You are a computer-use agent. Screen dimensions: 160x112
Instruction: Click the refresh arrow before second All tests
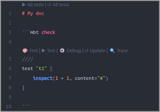pos(49,5)
